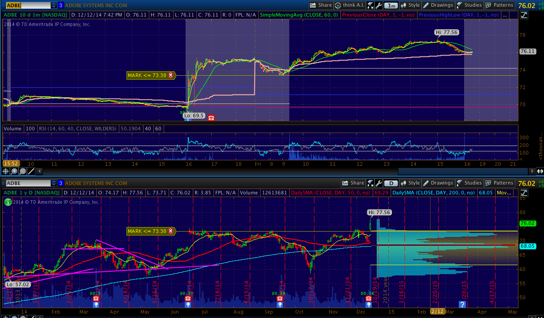Toggle the lower chart's scale curve button
Viewport: 544px width, 318px height.
point(524,193)
